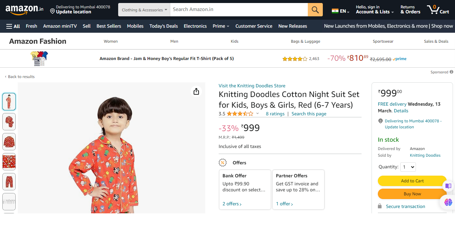The height and width of the screenshot is (230, 455).
Task: Click in the Search Amazon.in field
Action: coord(239,10)
